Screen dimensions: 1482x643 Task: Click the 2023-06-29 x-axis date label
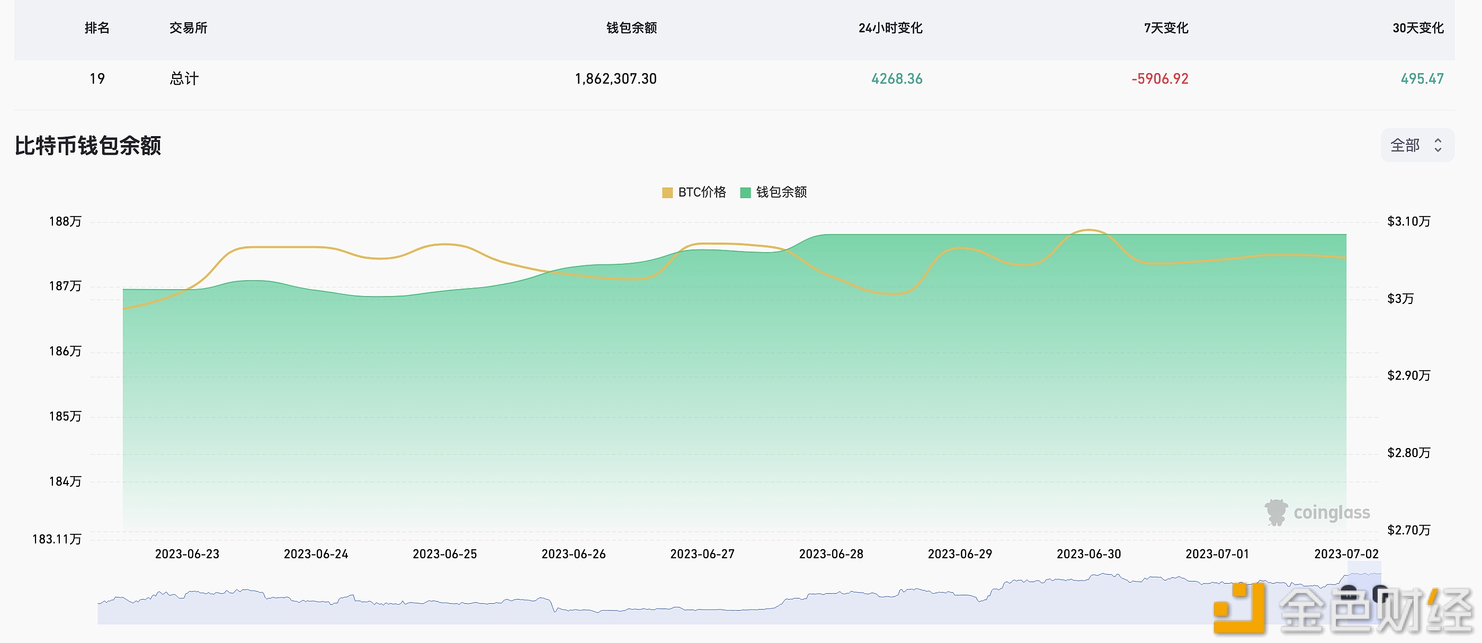click(x=960, y=554)
